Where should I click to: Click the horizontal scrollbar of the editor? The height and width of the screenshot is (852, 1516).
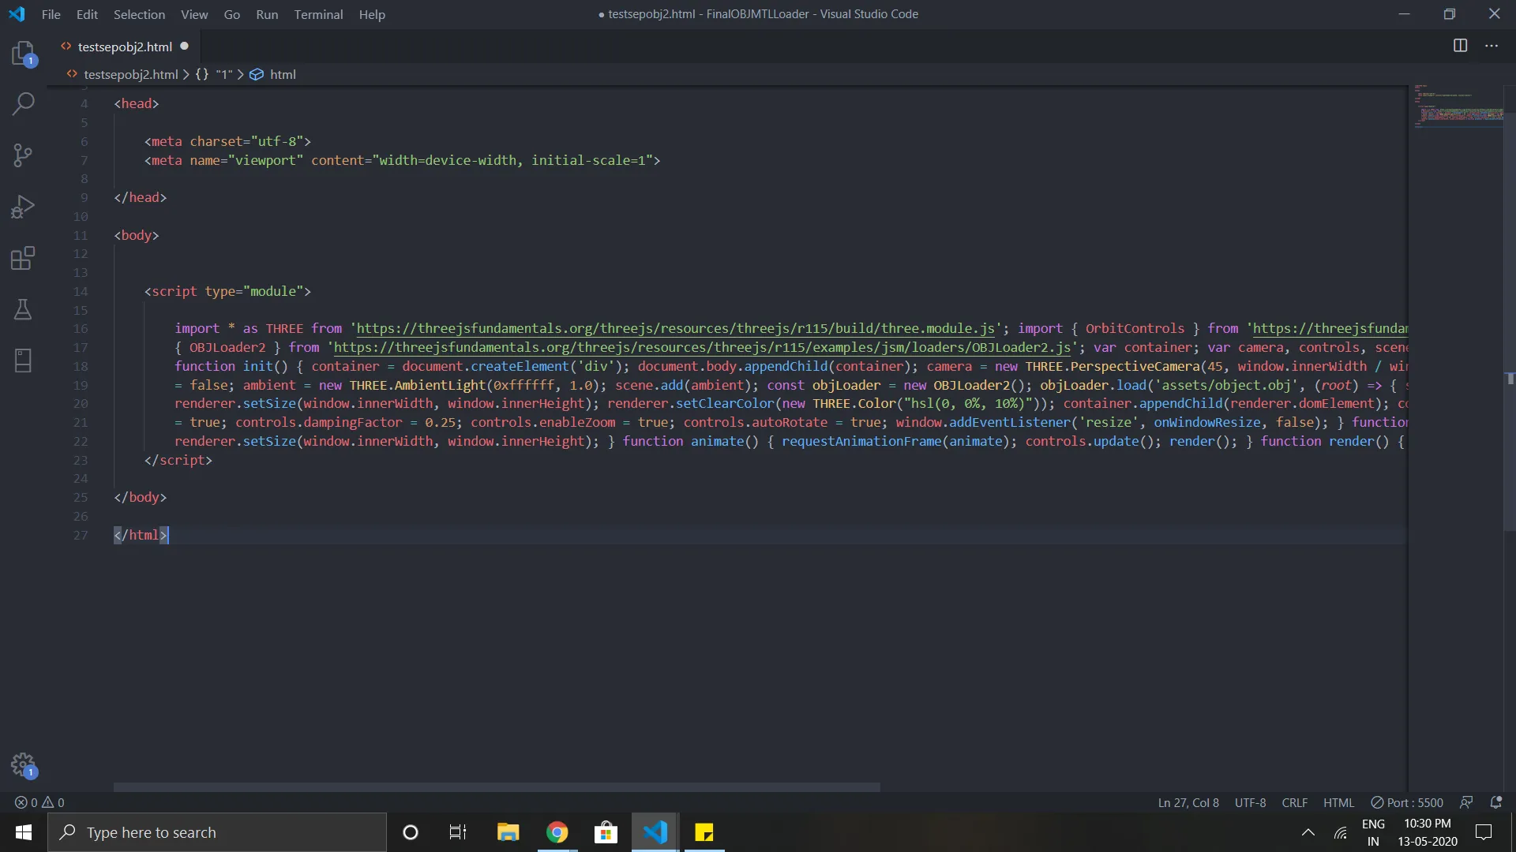click(496, 787)
